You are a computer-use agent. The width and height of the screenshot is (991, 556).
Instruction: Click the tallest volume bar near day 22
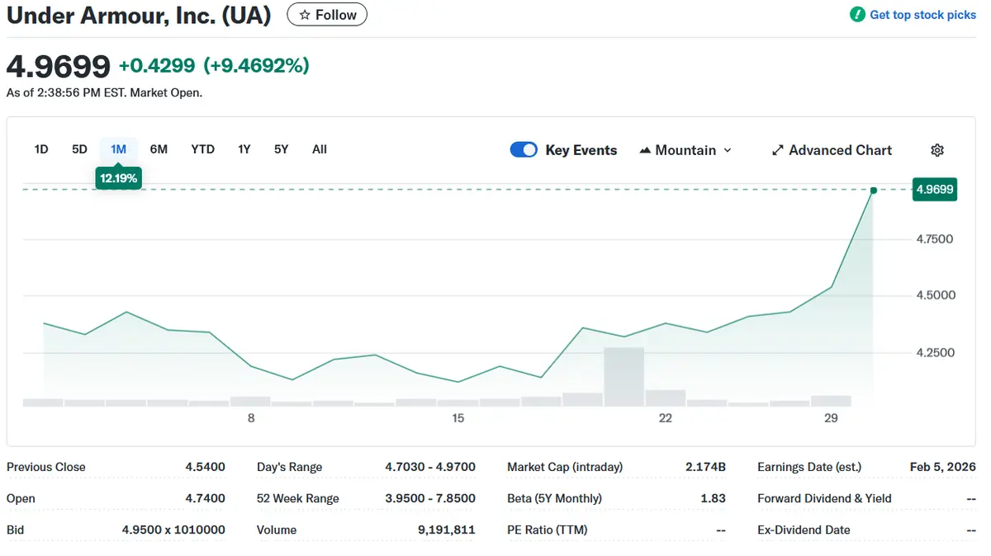(624, 377)
